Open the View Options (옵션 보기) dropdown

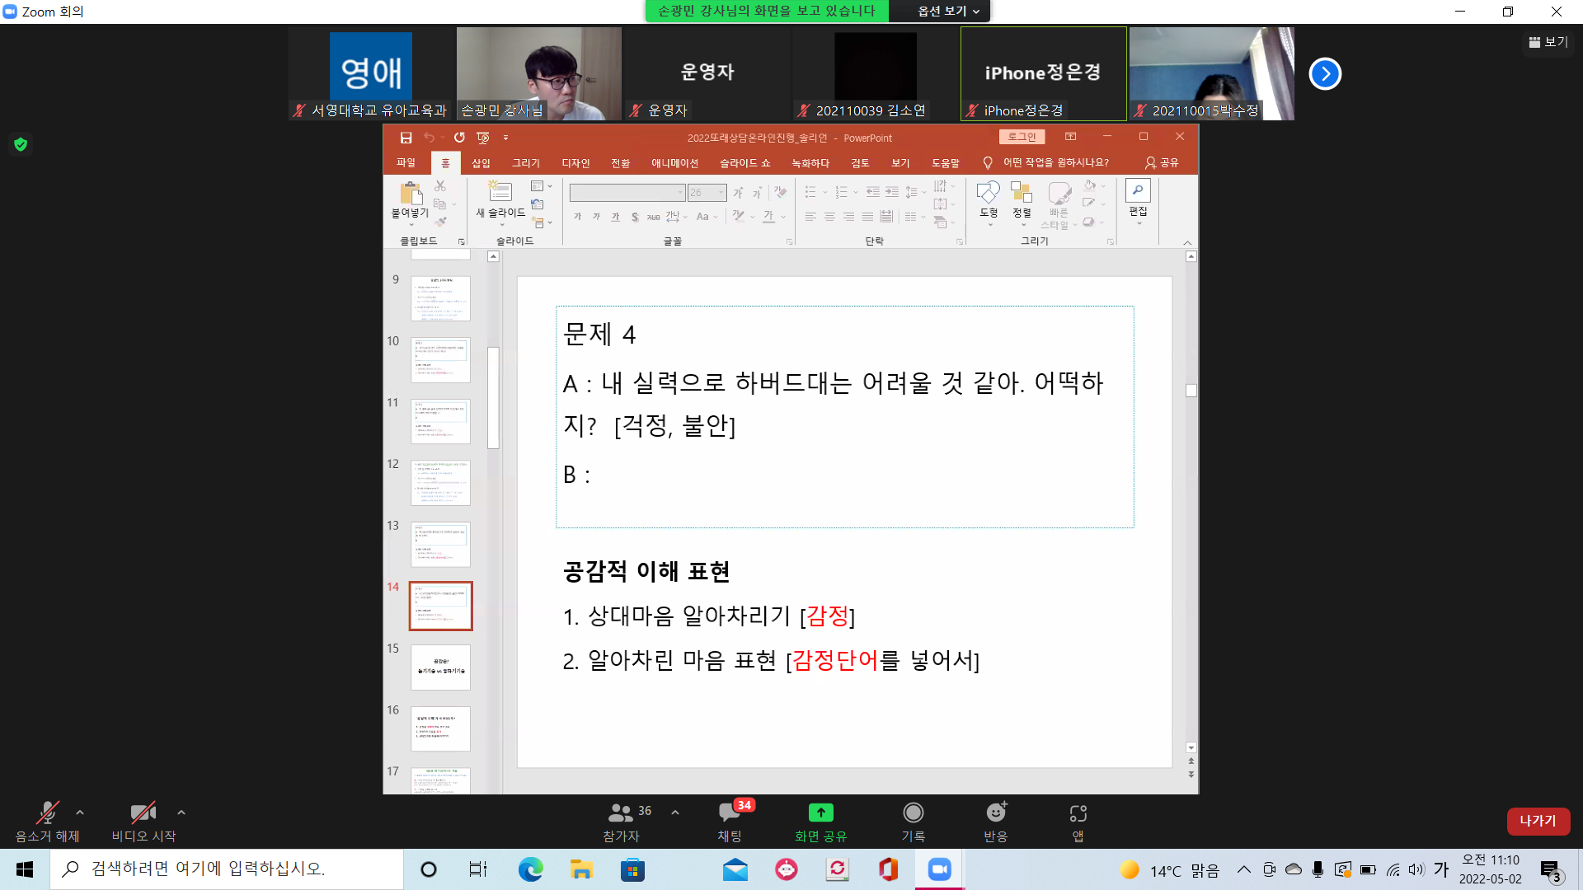click(948, 11)
